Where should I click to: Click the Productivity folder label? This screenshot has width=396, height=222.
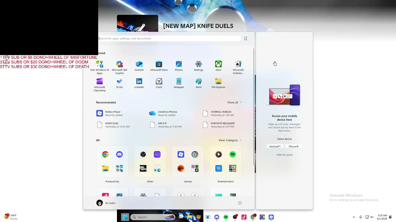click(112, 182)
